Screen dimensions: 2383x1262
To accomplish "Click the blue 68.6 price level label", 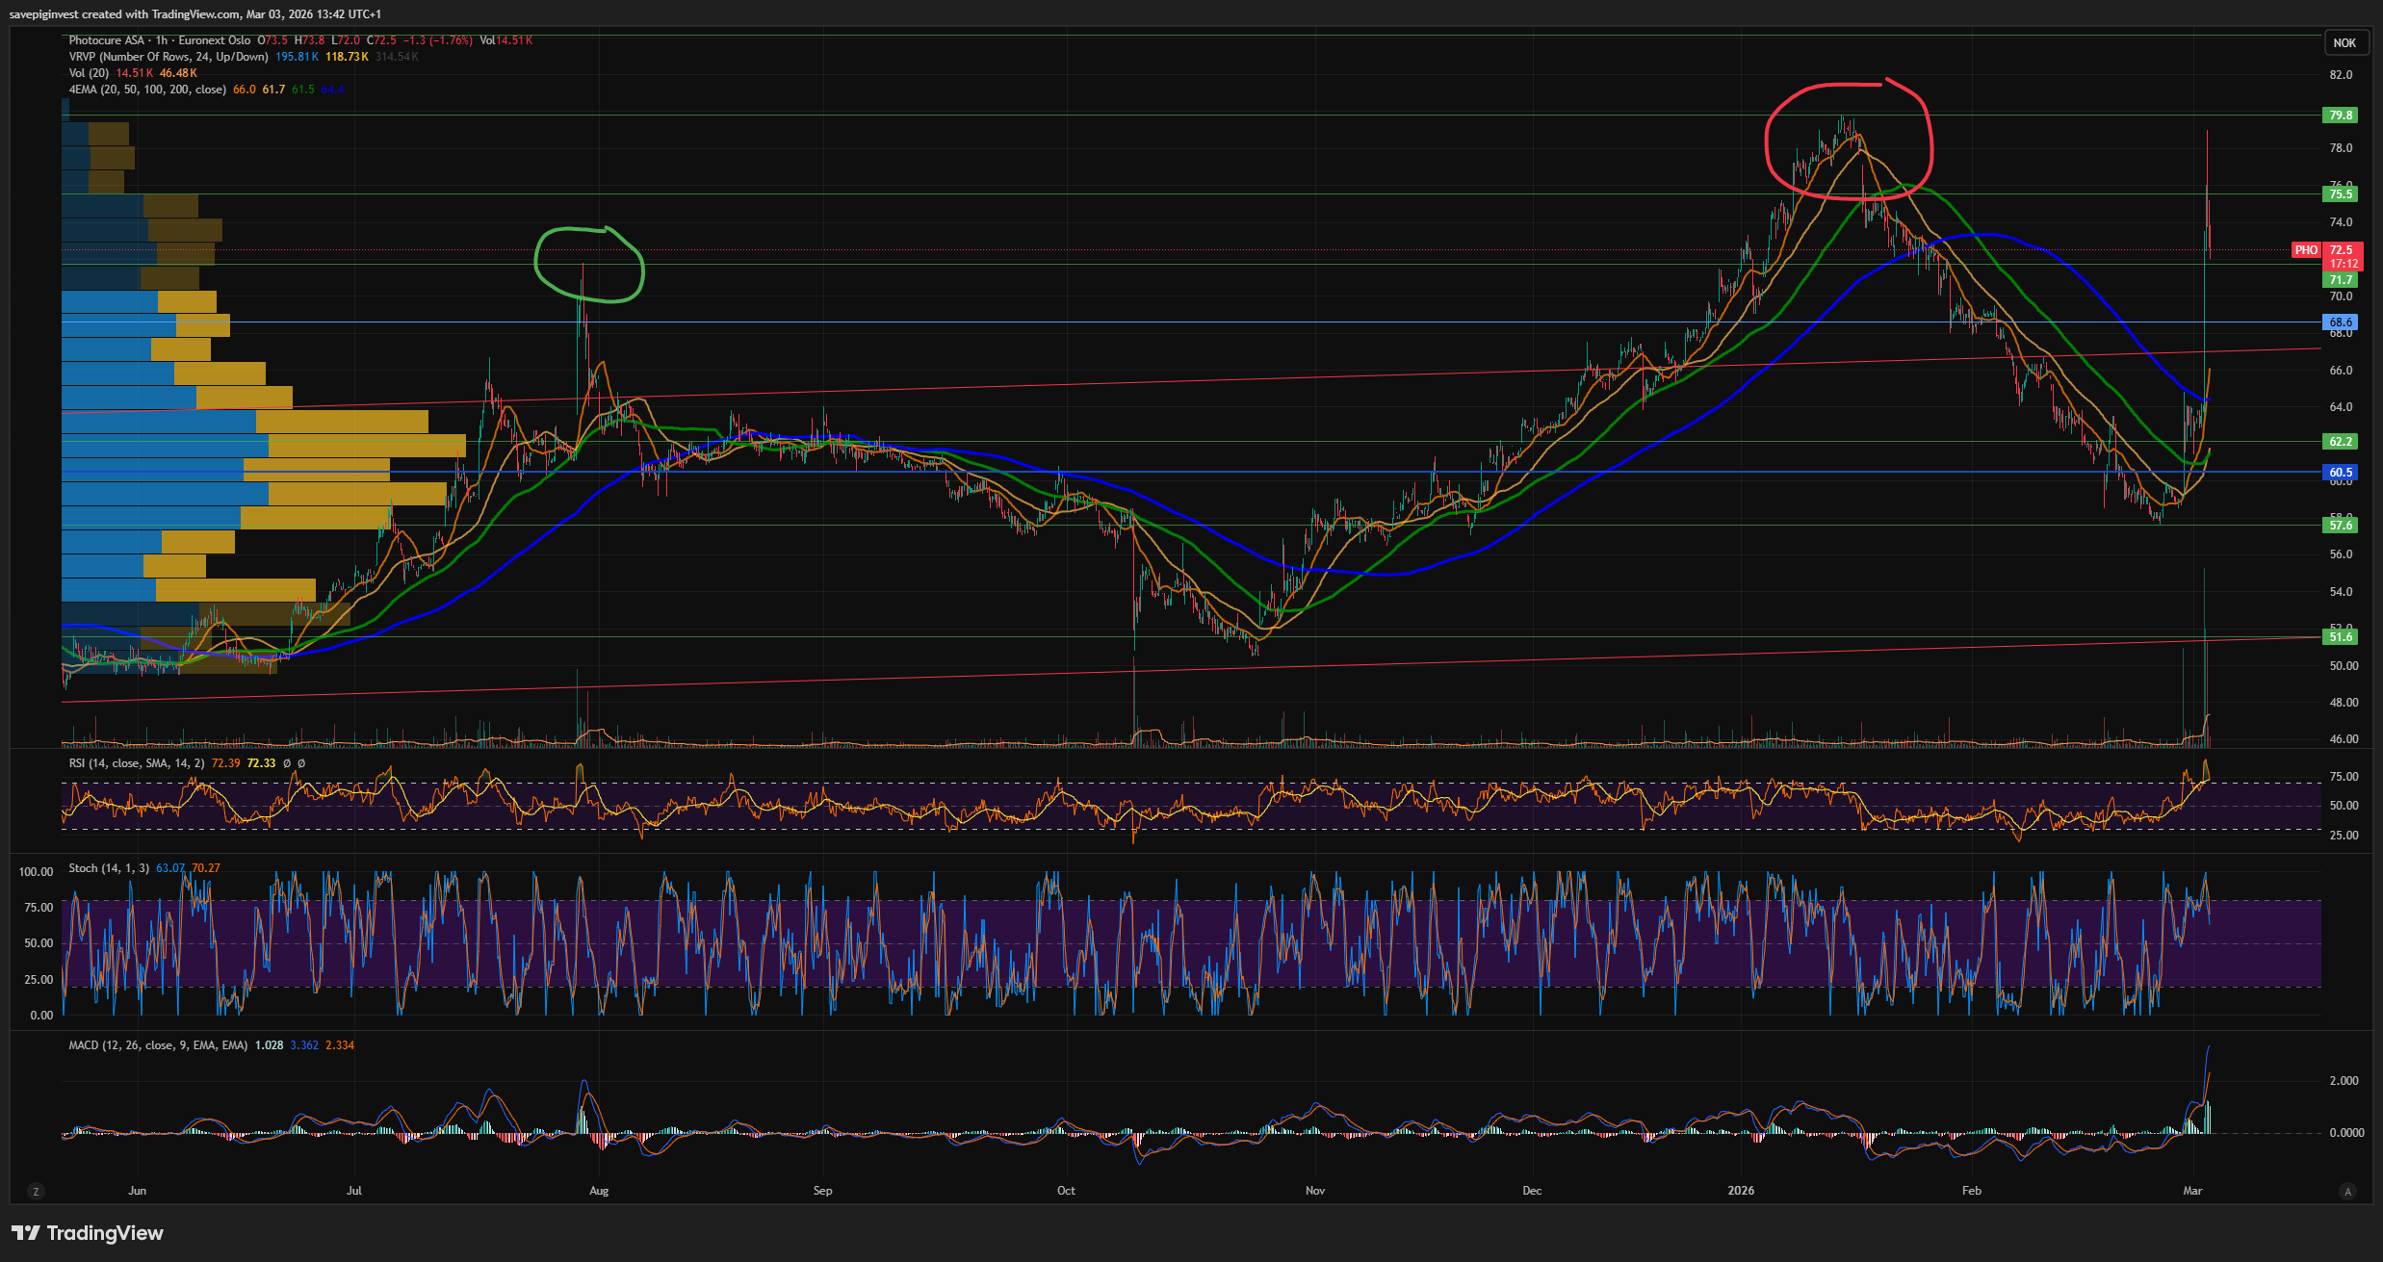I will [x=2341, y=322].
